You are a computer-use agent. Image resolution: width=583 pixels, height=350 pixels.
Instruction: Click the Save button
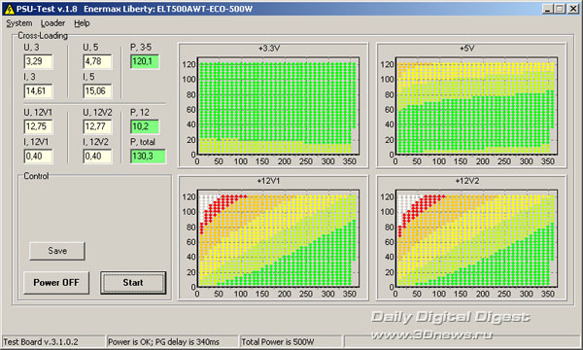[57, 251]
